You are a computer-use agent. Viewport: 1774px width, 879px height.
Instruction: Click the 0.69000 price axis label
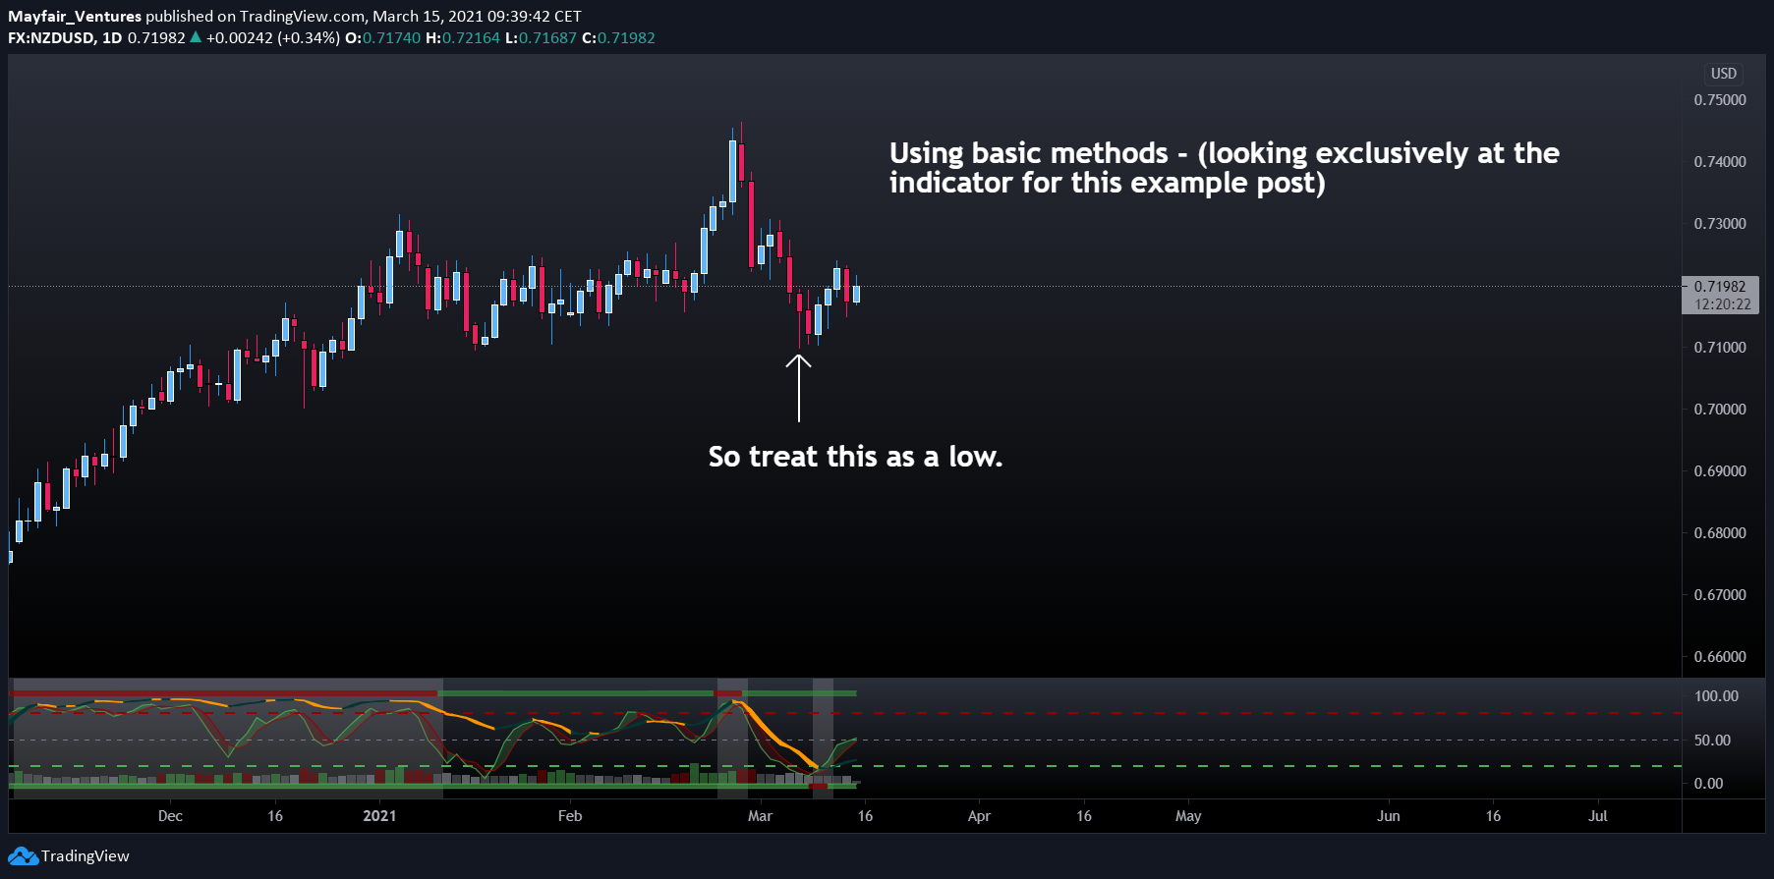(x=1720, y=471)
